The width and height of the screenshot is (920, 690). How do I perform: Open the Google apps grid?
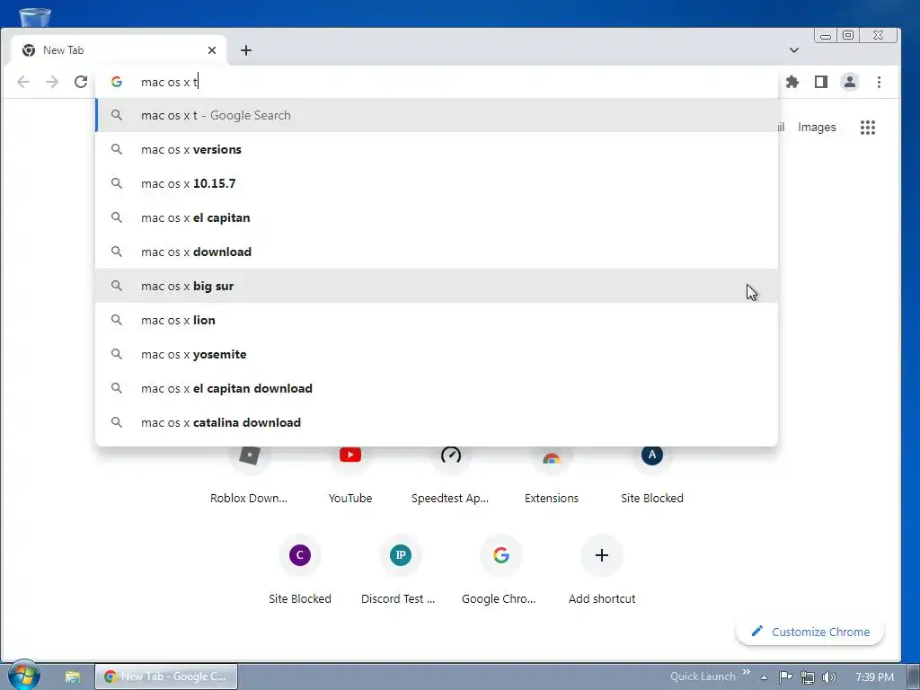[x=868, y=128]
